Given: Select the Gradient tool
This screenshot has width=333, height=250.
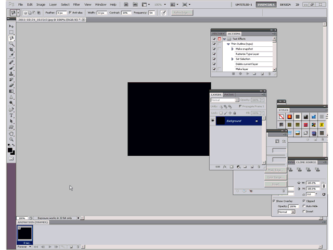Looking at the screenshot, I should (11, 91).
